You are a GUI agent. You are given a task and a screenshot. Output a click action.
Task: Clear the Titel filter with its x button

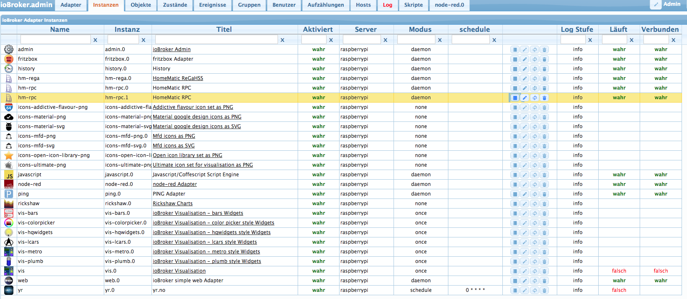[x=282, y=40]
